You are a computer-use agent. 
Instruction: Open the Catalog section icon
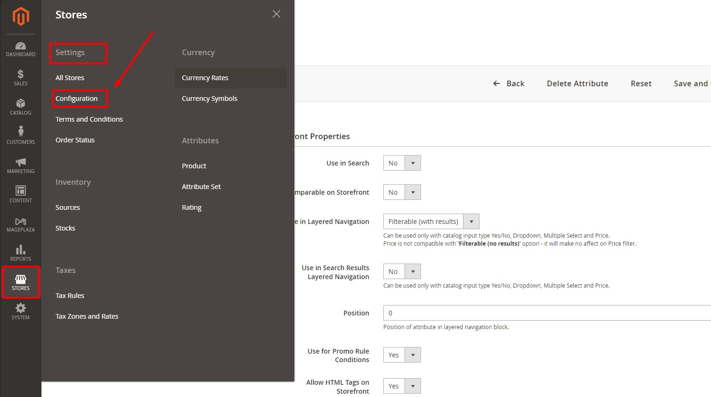pyautogui.click(x=20, y=107)
